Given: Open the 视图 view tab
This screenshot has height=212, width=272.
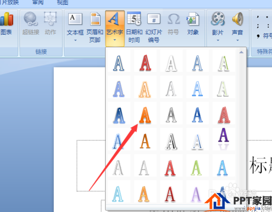Looking at the screenshot, I should point(63,2).
